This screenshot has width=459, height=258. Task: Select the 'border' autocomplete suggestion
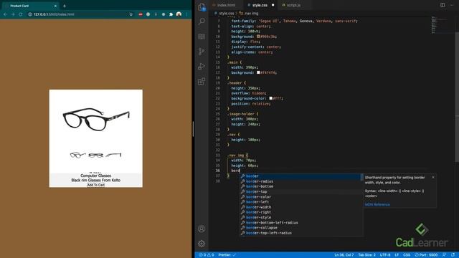(x=301, y=176)
